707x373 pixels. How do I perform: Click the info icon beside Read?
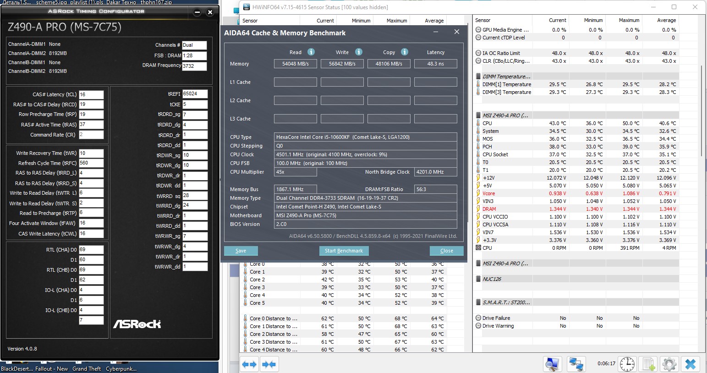point(311,52)
